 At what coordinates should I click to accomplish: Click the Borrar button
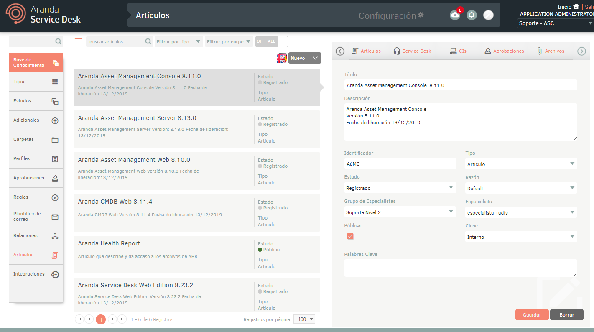click(x=567, y=315)
